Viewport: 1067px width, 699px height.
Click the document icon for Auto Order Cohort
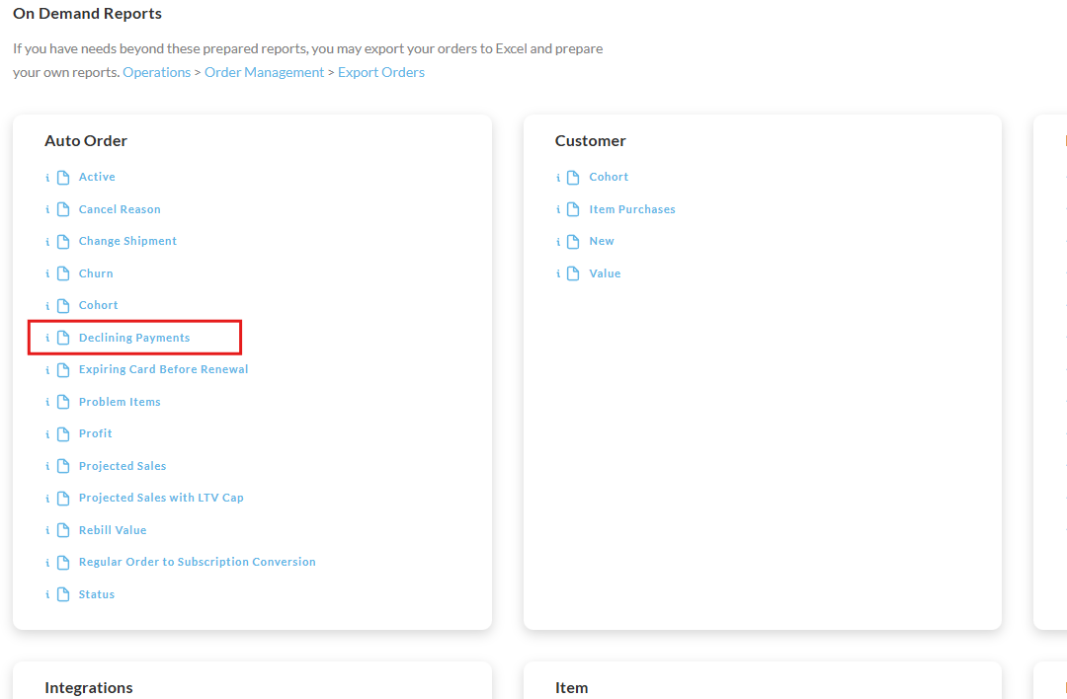[x=63, y=305]
